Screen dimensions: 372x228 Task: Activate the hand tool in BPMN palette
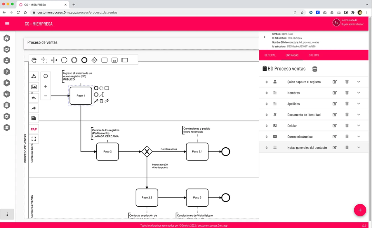tap(34, 60)
